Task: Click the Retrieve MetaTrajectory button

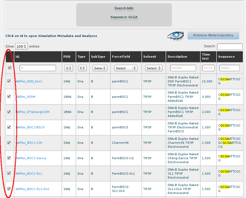Action: point(213,35)
